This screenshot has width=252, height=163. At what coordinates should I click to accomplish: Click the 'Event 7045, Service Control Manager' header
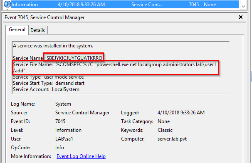(44, 17)
